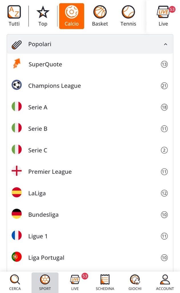Open the Basket section via basketball icon
Image resolution: width=180 pixels, height=293 pixels.
(x=100, y=12)
